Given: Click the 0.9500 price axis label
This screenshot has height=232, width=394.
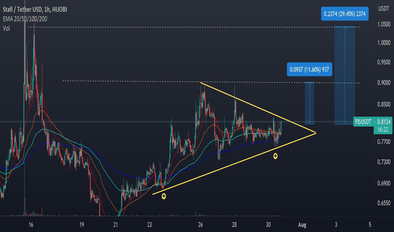Looking at the screenshot, I should click(384, 62).
